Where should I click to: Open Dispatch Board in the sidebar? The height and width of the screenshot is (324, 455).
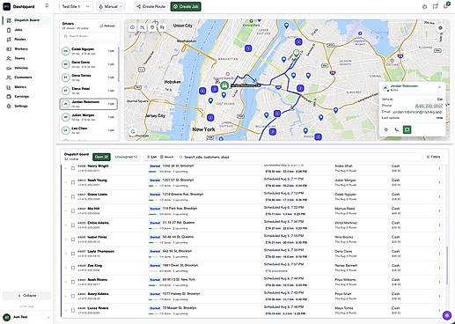[x=26, y=20]
